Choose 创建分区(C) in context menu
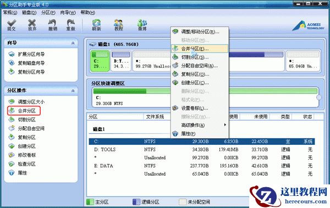 tap(200, 83)
